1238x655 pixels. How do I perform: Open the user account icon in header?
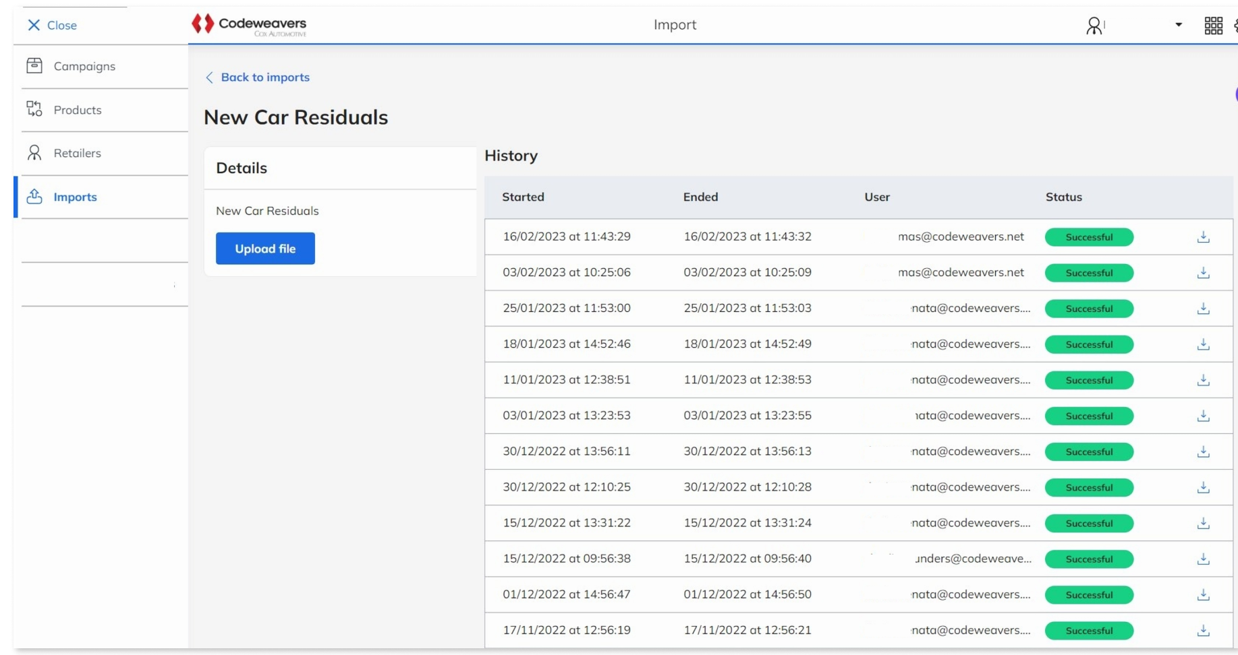pos(1094,26)
